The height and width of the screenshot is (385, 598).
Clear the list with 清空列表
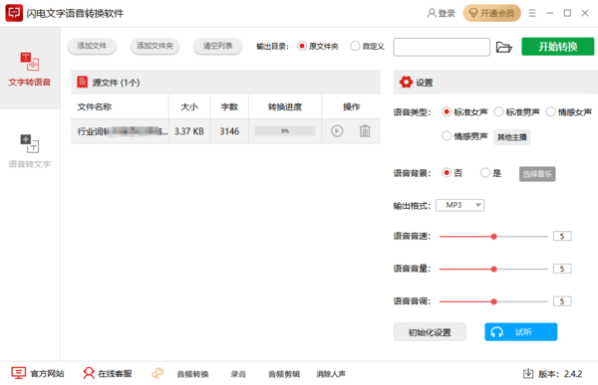coord(217,46)
